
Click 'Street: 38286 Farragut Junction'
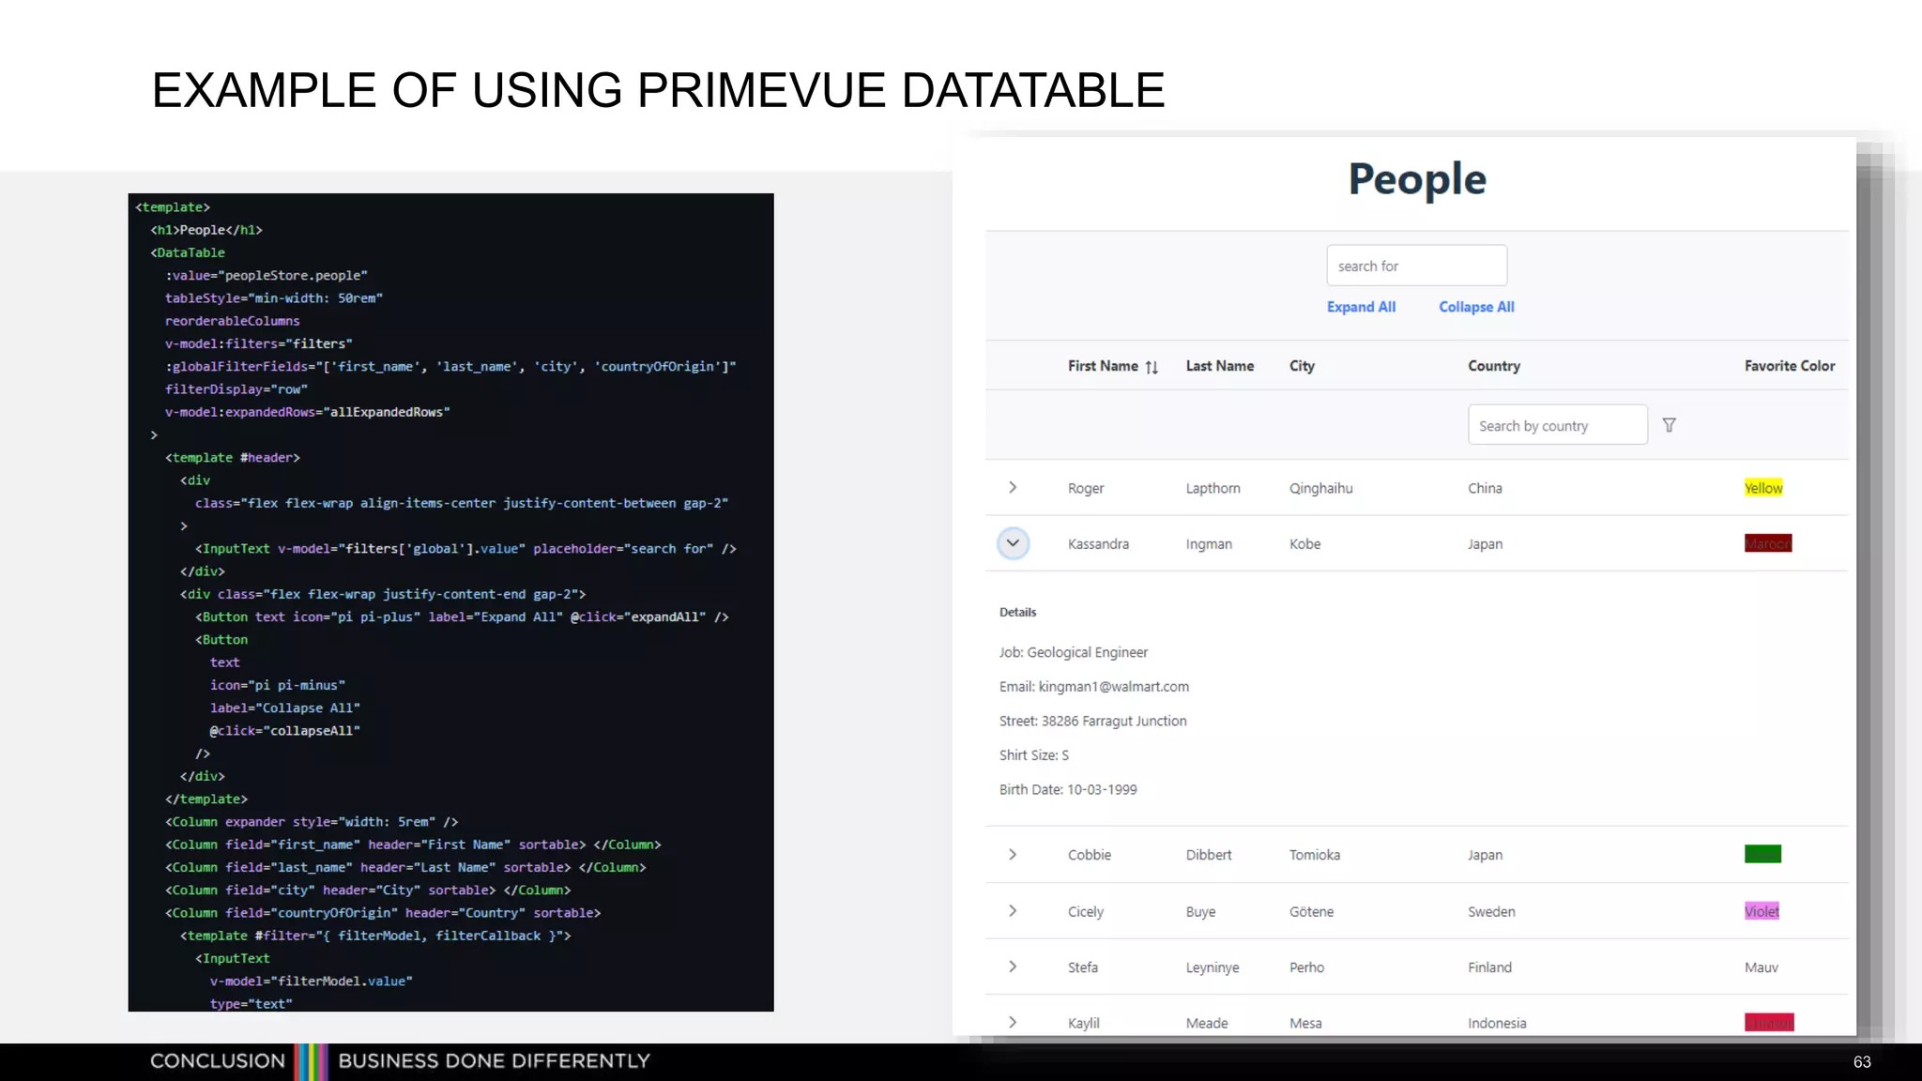click(x=1092, y=721)
